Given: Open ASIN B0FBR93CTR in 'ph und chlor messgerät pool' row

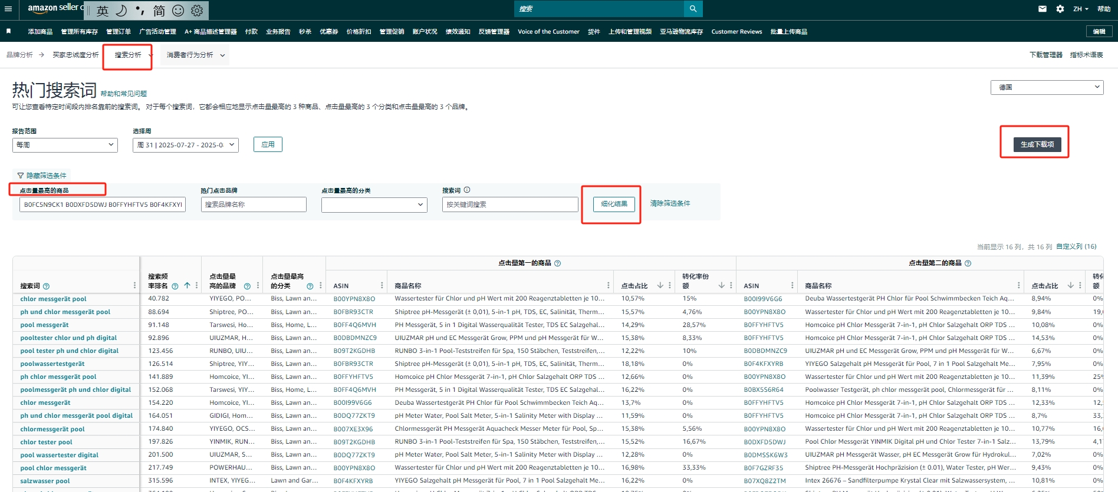Looking at the screenshot, I should [353, 312].
